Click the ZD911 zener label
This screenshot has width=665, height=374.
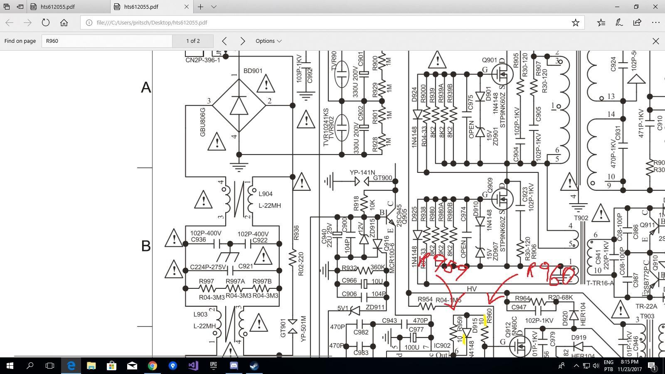pos(375,308)
